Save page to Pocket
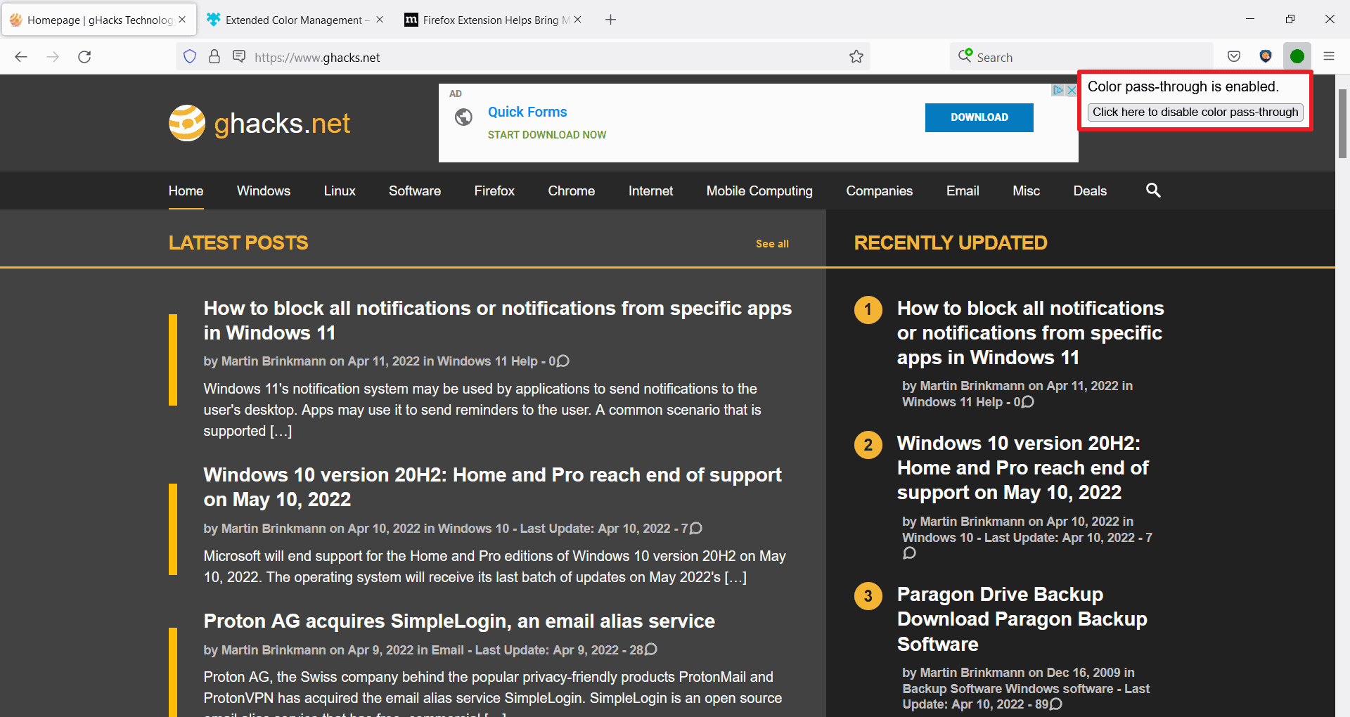This screenshot has width=1350, height=717. [x=1234, y=57]
